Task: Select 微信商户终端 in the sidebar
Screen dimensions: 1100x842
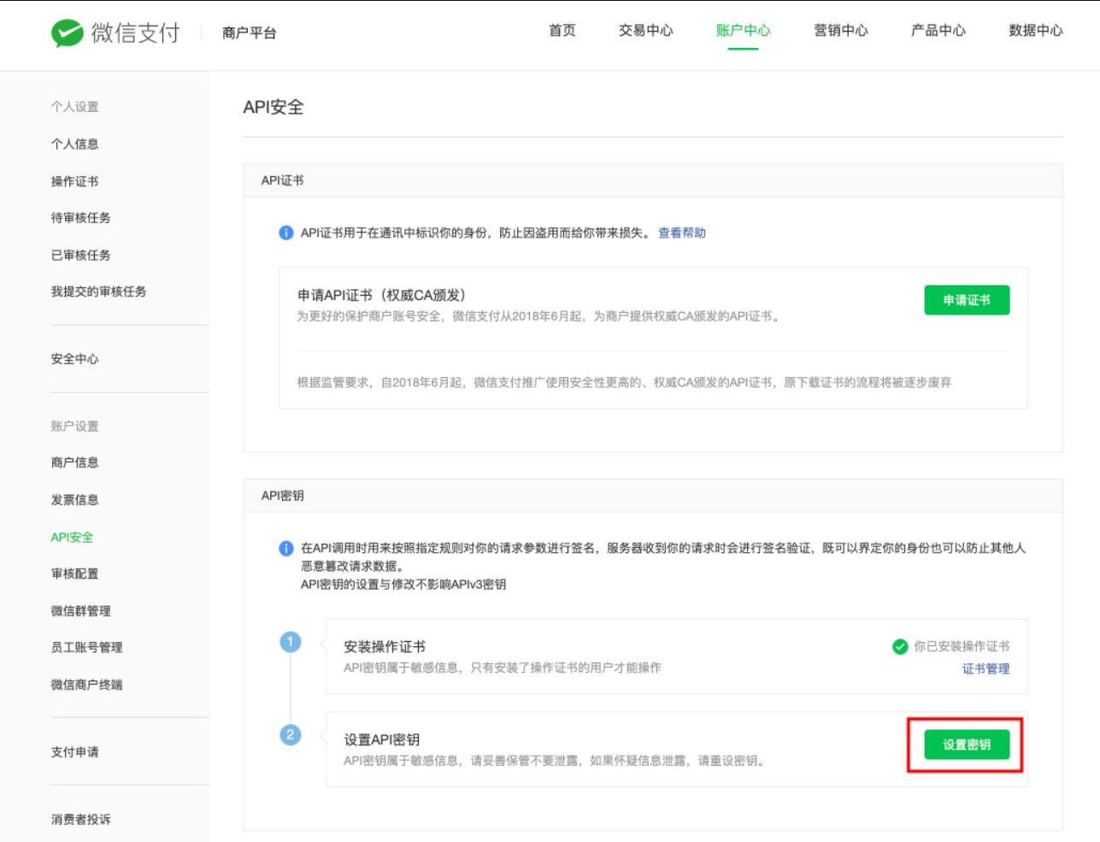Action: [x=87, y=685]
